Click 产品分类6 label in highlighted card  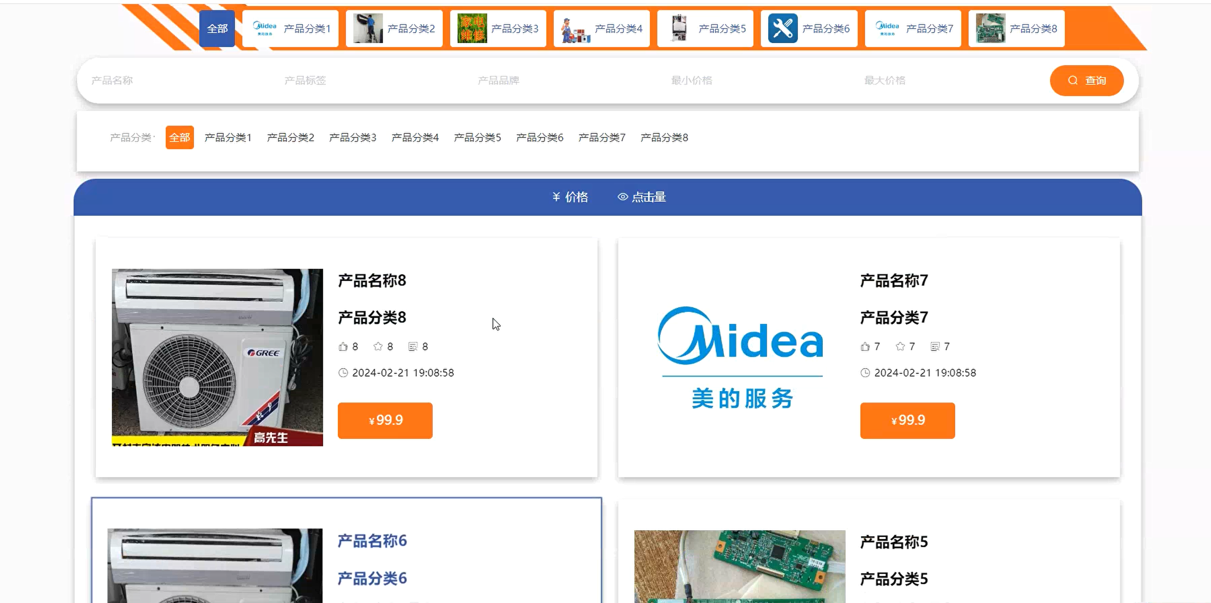[372, 578]
